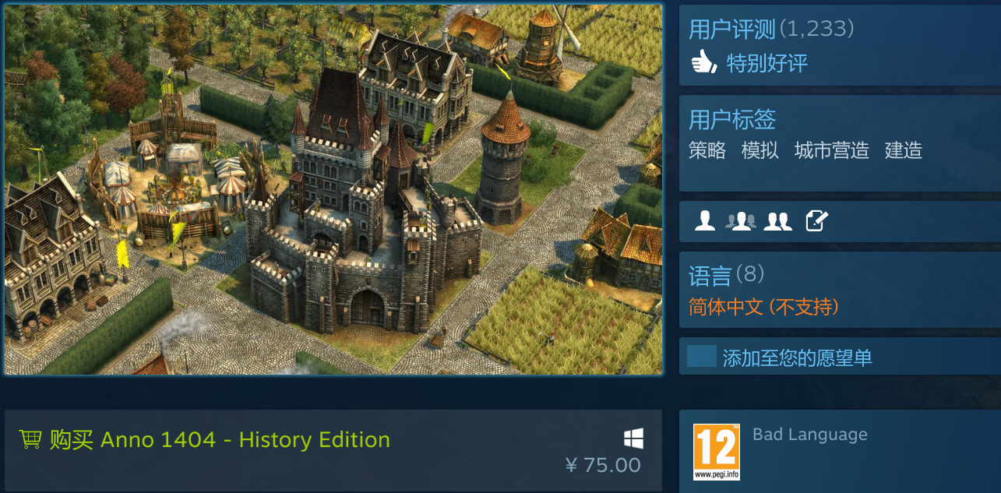The image size is (1001, 493).
Task: Click the Windows platform logo
Action: [x=633, y=439]
